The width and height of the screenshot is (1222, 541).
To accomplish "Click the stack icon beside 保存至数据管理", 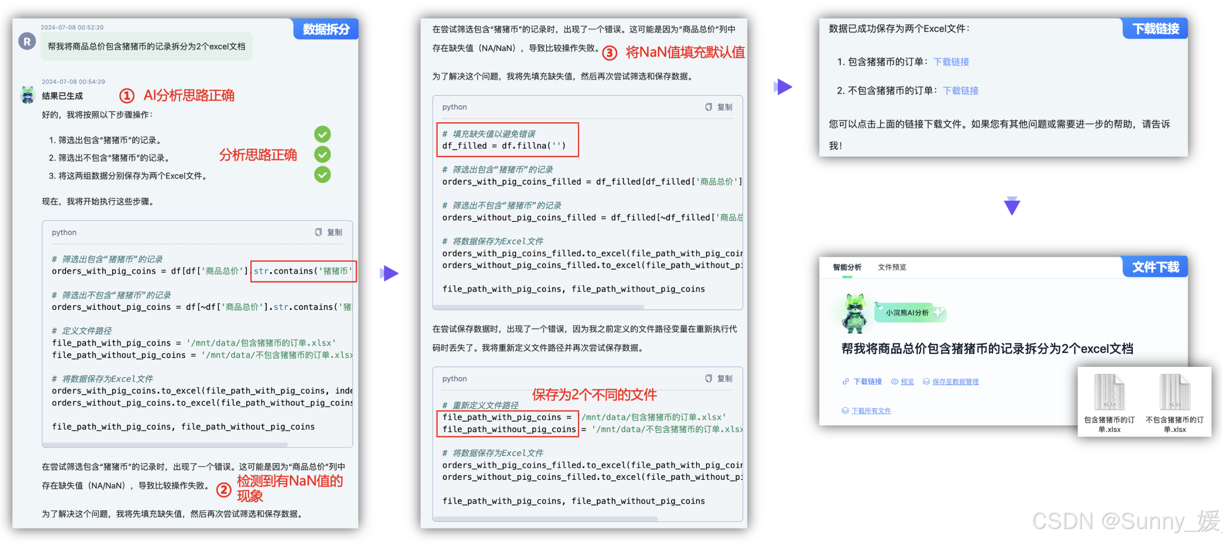I will [x=927, y=381].
